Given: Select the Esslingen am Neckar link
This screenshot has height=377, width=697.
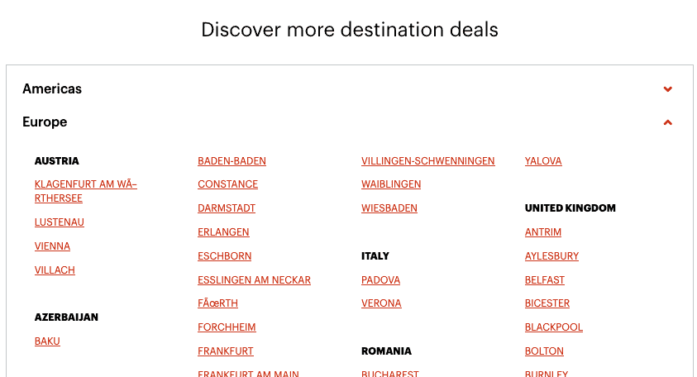Looking at the screenshot, I should coord(254,280).
